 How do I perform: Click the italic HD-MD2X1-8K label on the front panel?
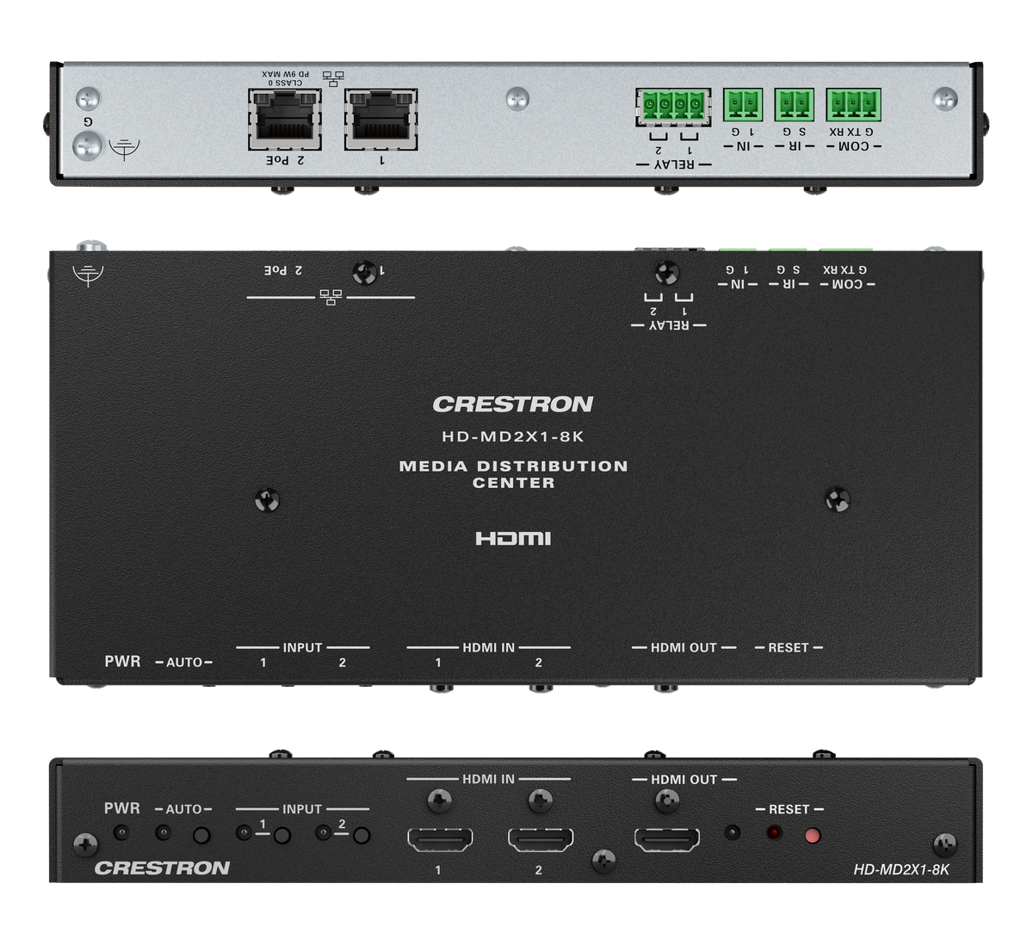(901, 869)
